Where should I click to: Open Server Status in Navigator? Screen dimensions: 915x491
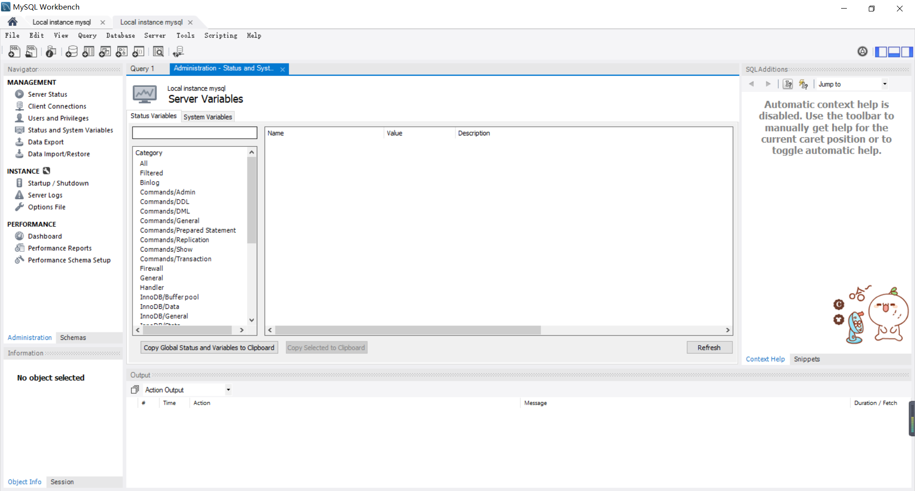pos(47,94)
